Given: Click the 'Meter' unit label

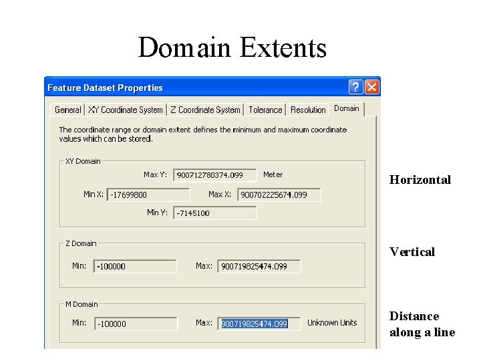Looking at the screenshot, I should coord(273,174).
